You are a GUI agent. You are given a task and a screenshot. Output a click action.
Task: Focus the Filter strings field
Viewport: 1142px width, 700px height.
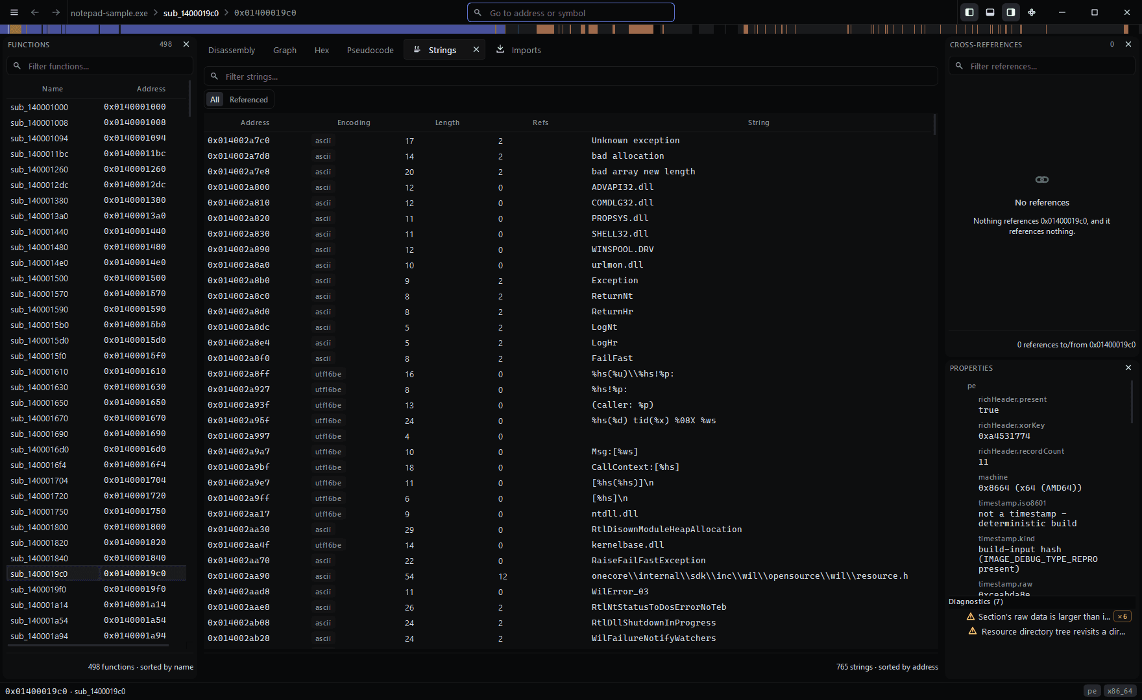click(571, 76)
